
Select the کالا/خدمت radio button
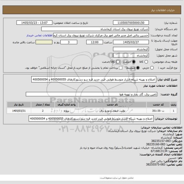pos(118,62)
